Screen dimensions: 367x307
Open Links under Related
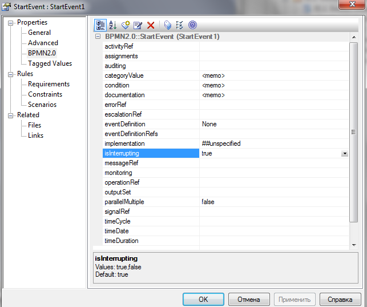pyautogui.click(x=35, y=135)
